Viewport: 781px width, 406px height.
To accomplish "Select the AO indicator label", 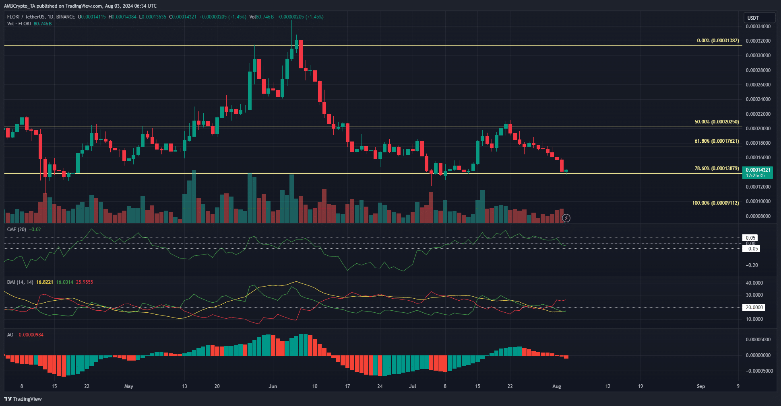I will point(10,335).
